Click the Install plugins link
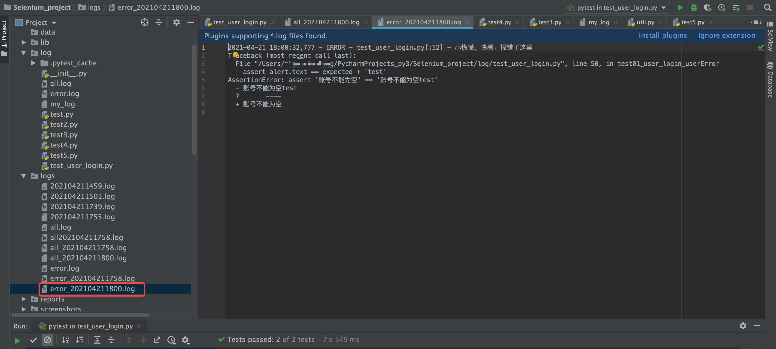This screenshot has width=776, height=349. 662,36
